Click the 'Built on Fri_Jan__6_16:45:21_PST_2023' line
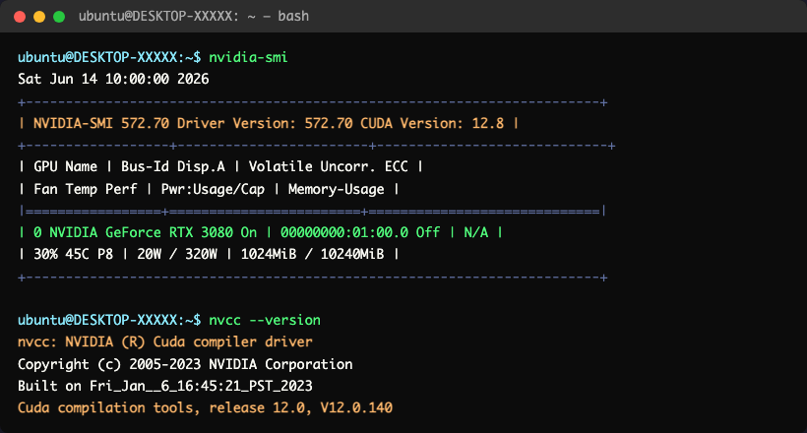Viewport: 807px width, 433px height. point(165,386)
